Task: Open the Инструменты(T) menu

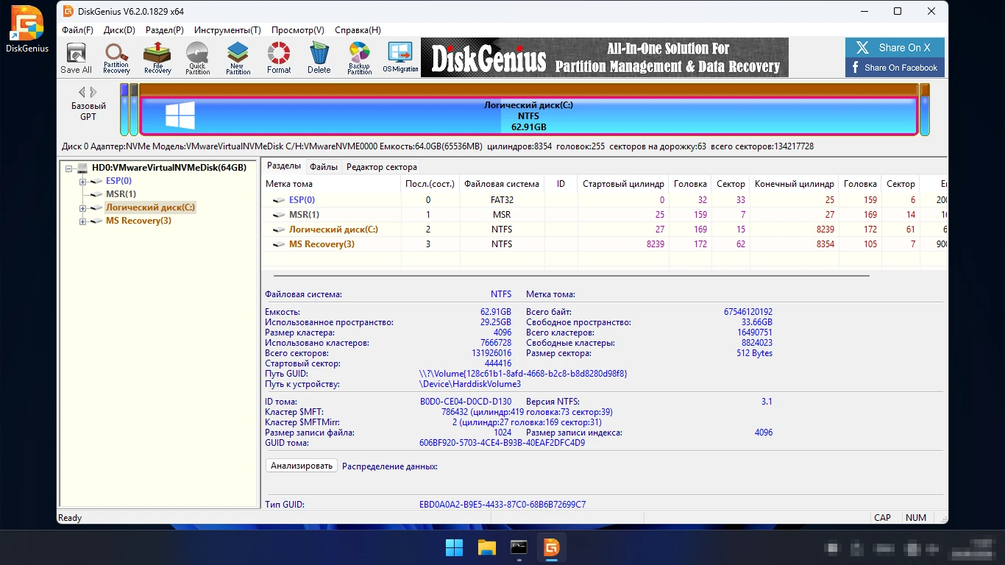Action: pyautogui.click(x=227, y=30)
